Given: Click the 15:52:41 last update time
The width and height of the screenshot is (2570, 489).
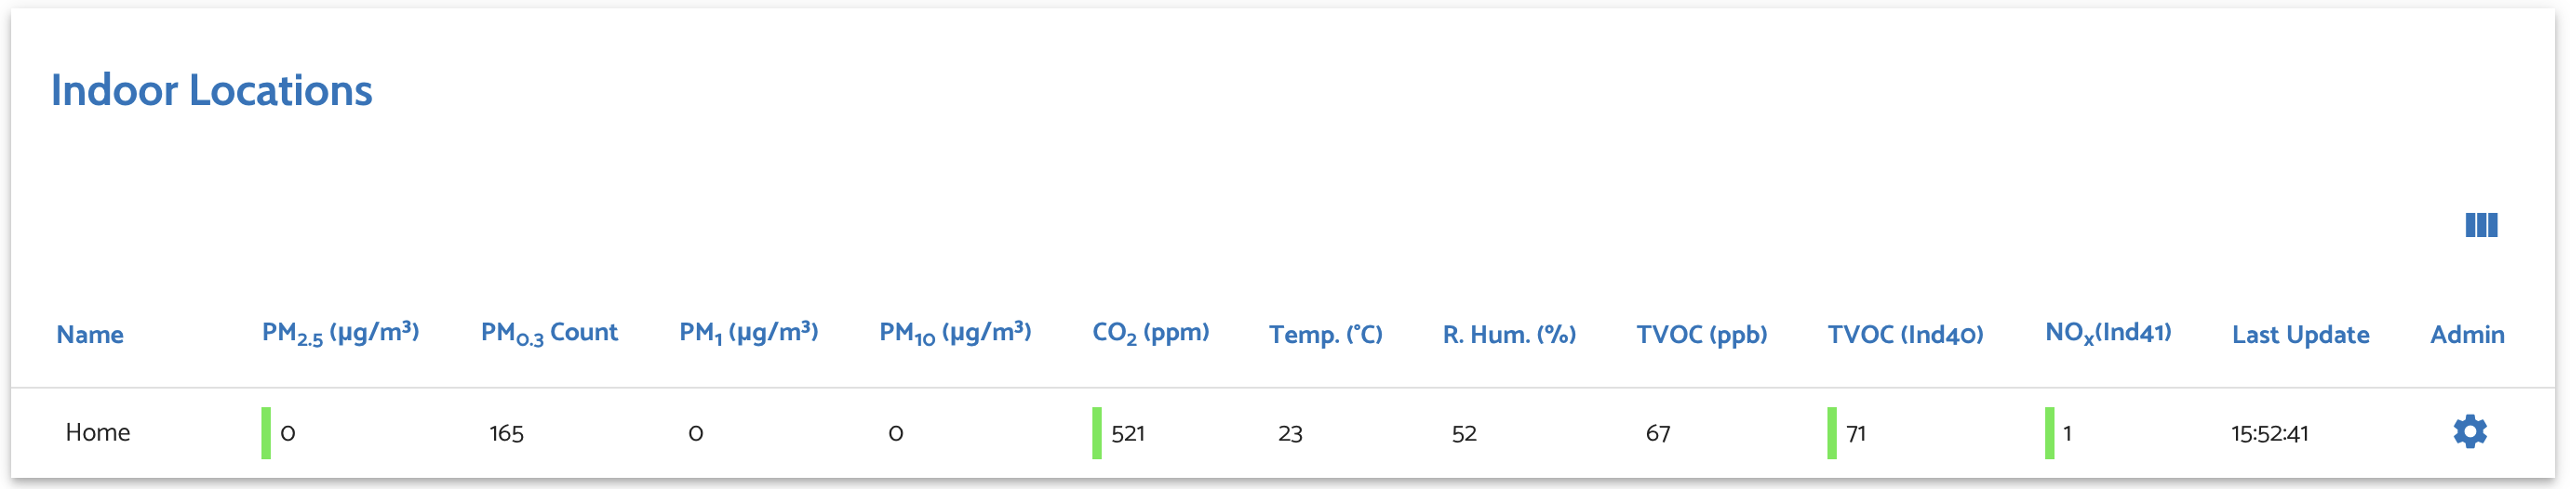Looking at the screenshot, I should pyautogui.click(x=2269, y=433).
